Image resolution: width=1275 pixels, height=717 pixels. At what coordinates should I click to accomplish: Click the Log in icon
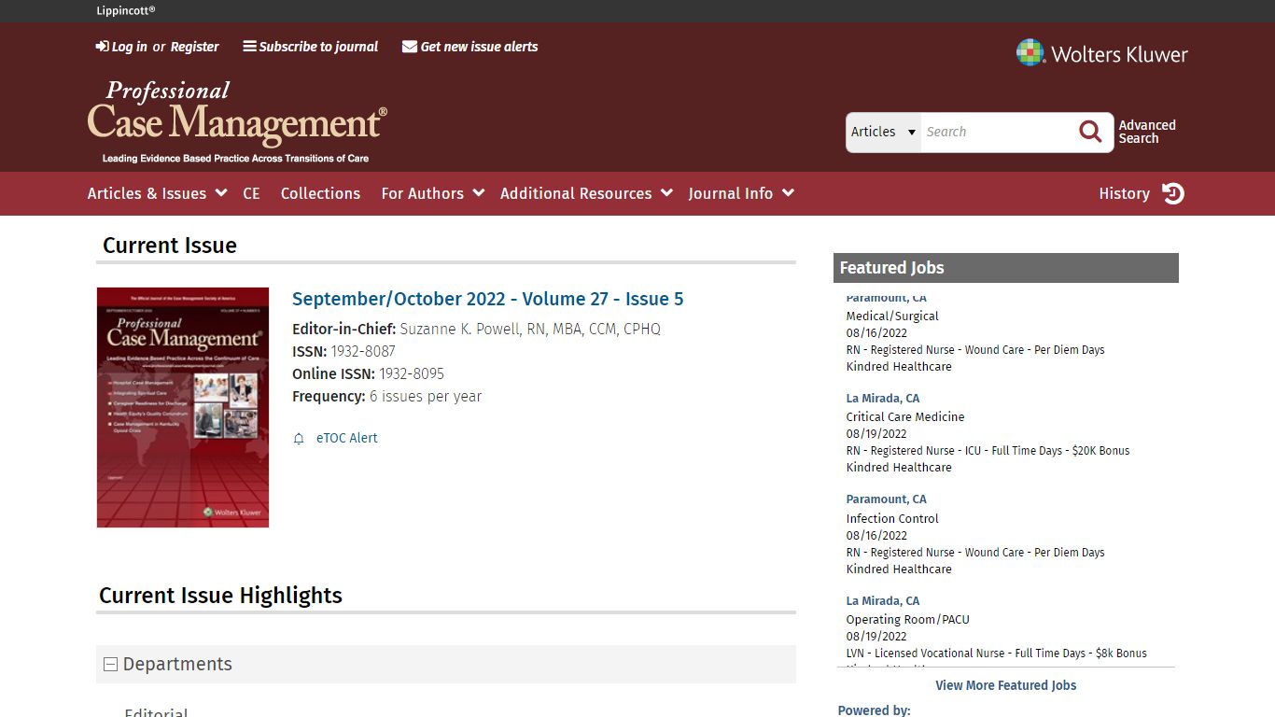[x=102, y=47]
